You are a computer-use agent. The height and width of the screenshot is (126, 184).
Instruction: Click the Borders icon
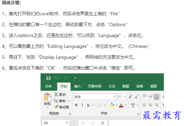pos(100,105)
